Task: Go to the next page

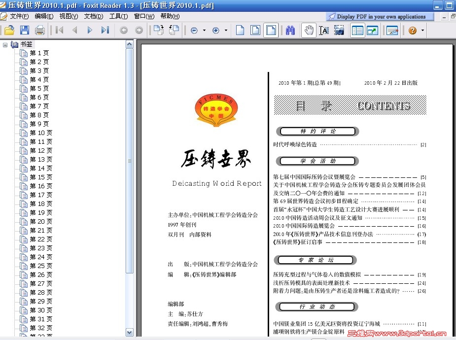Action: click(x=90, y=30)
